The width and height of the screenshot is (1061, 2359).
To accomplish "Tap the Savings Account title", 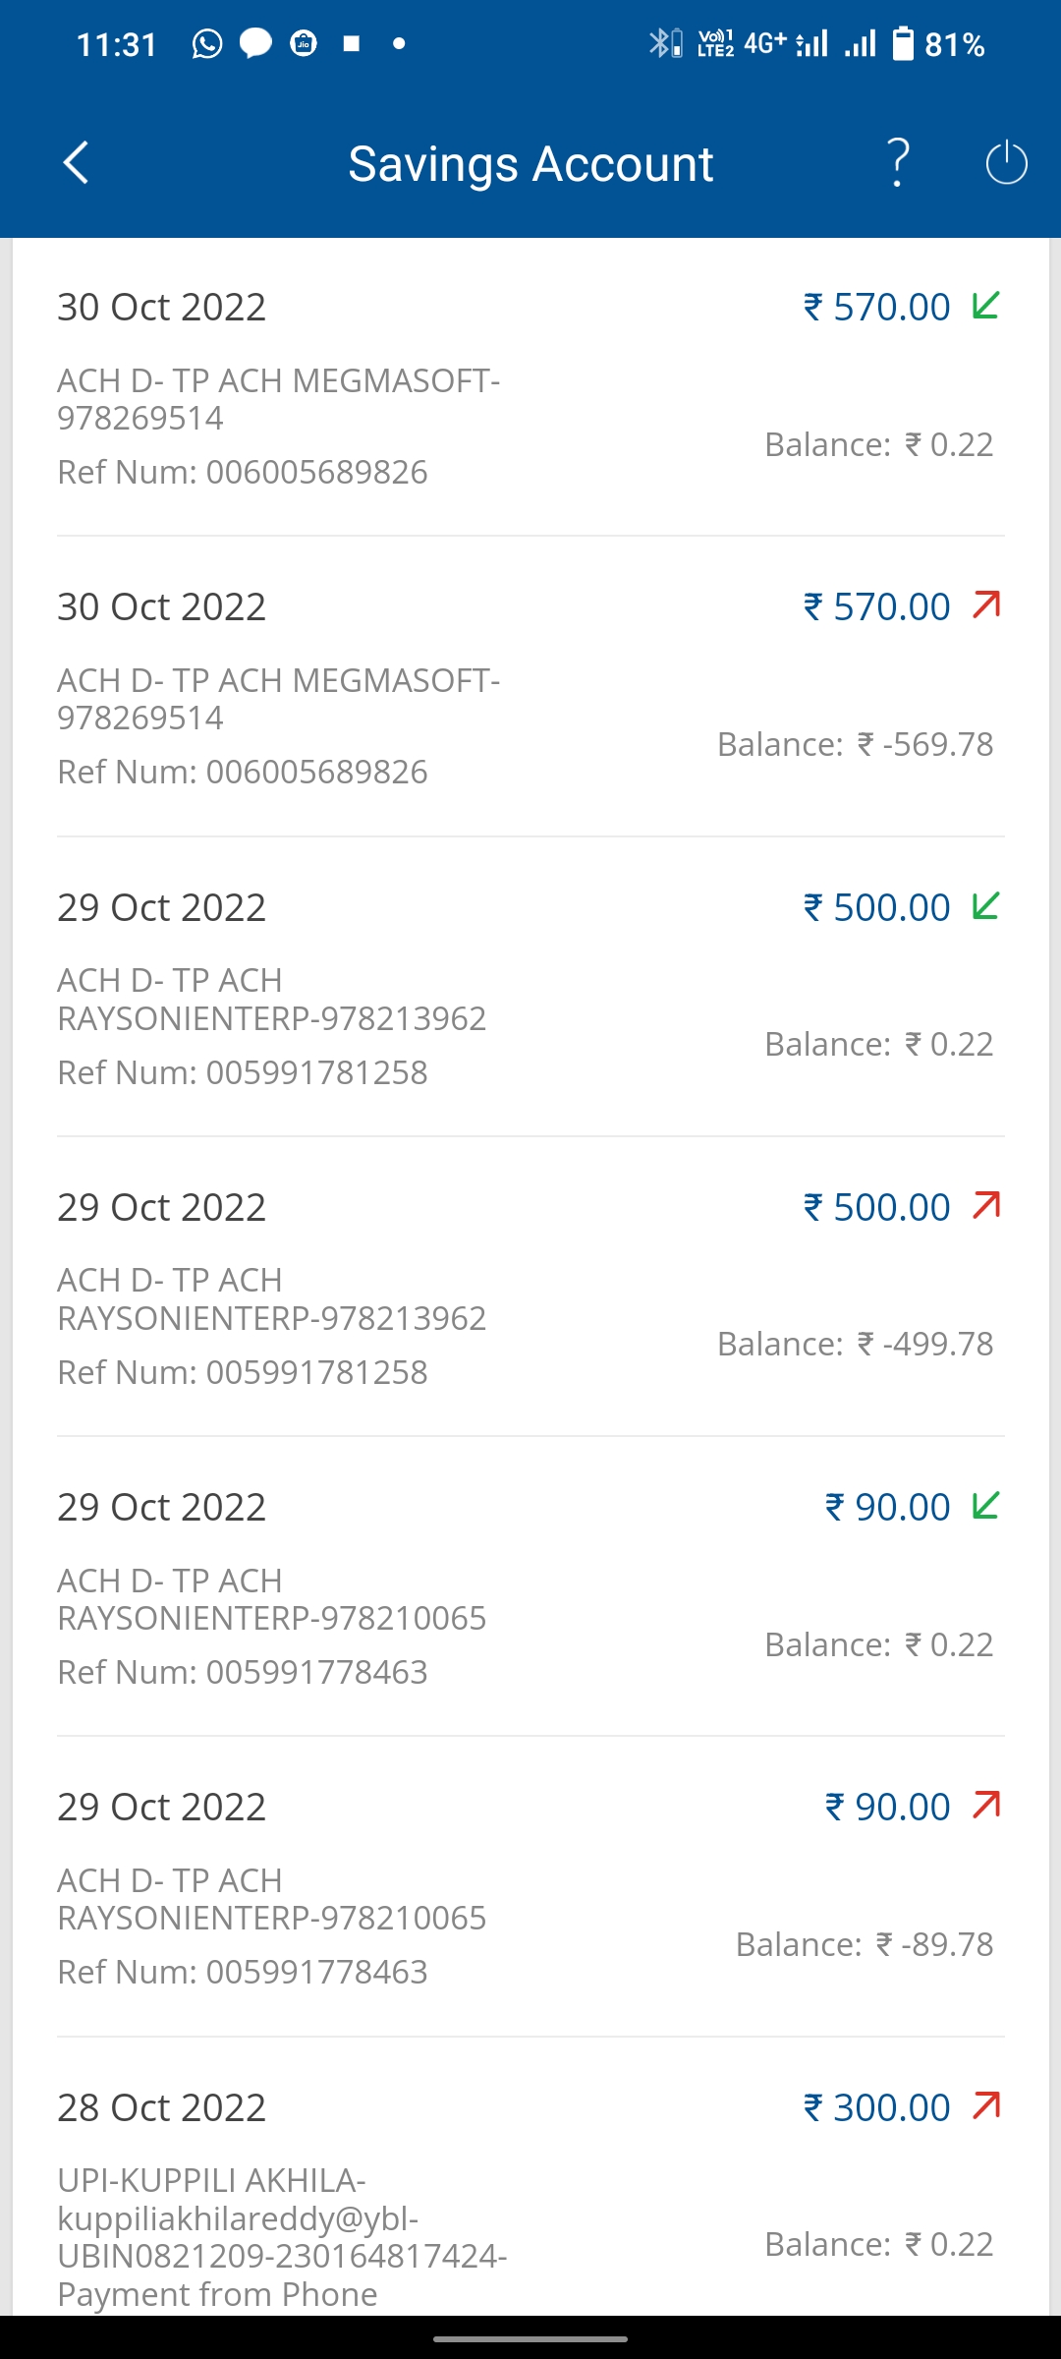I will pyautogui.click(x=530, y=163).
